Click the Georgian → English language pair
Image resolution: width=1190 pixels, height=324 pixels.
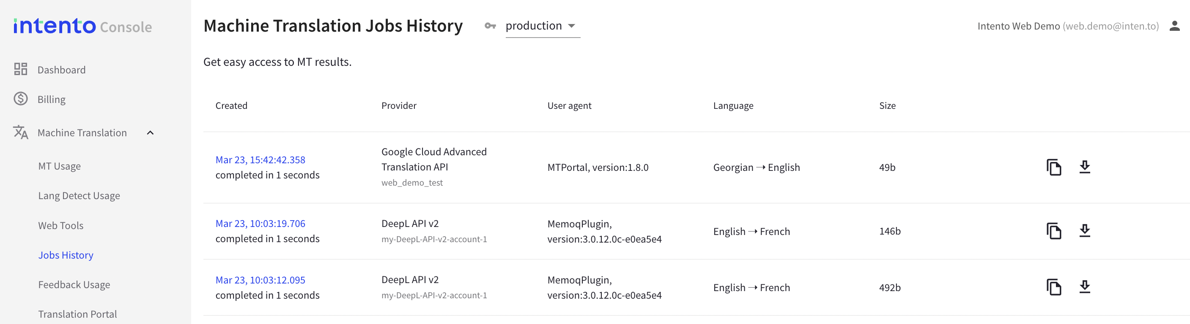(756, 167)
